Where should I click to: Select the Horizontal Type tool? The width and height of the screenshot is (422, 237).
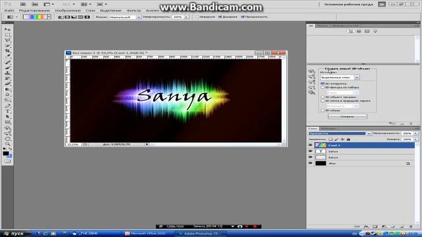(x=7, y=111)
